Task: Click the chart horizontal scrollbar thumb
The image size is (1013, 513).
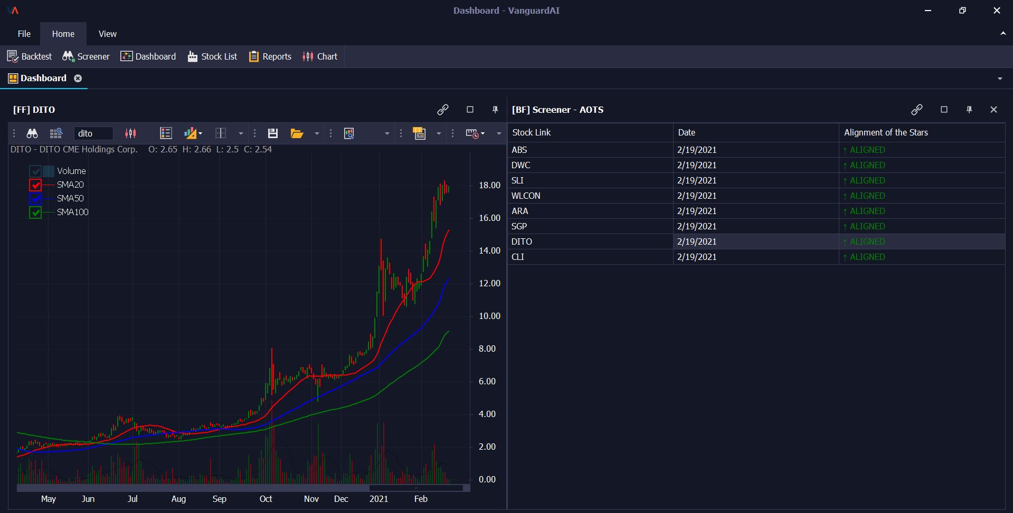Action: click(x=416, y=488)
